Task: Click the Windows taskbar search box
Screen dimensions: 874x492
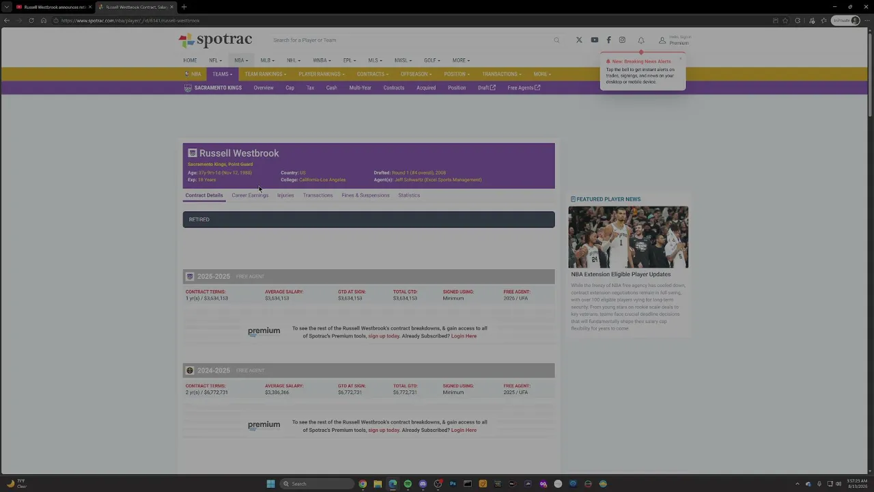Action: 318,484
